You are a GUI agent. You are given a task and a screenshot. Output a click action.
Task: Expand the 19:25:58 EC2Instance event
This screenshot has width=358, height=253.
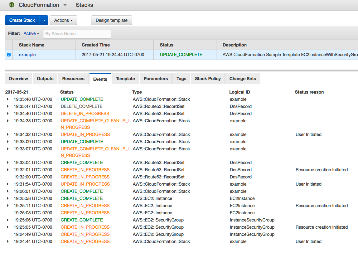tap(8, 198)
